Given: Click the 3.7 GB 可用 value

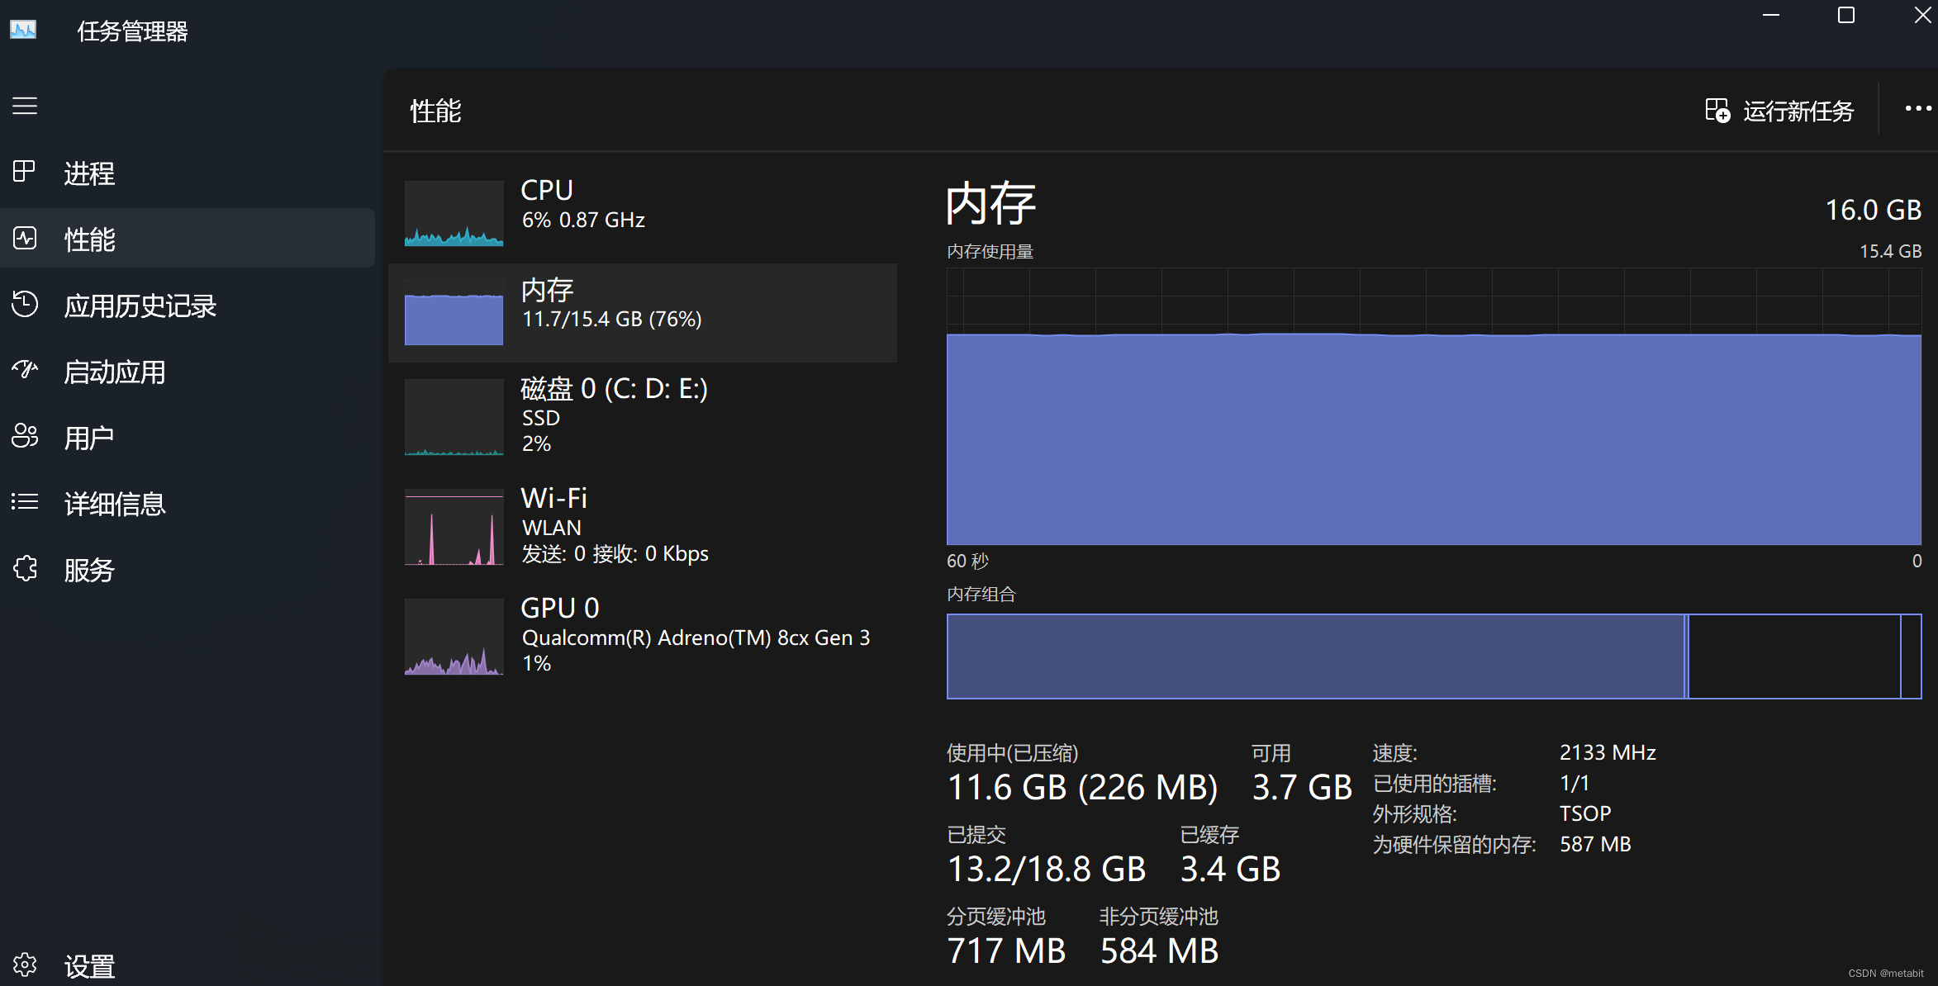Looking at the screenshot, I should [1302, 787].
